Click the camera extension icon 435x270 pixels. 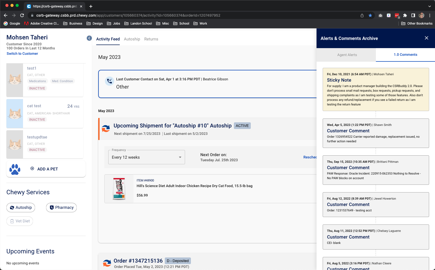(x=380, y=15)
